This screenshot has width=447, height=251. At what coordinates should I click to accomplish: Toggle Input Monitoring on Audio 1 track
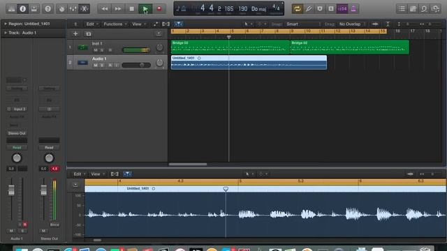coord(117,65)
